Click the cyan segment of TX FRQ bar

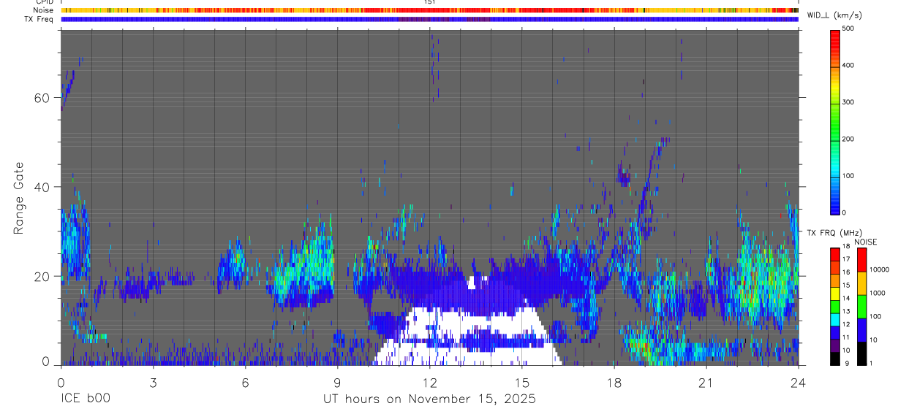pyautogui.click(x=835, y=320)
